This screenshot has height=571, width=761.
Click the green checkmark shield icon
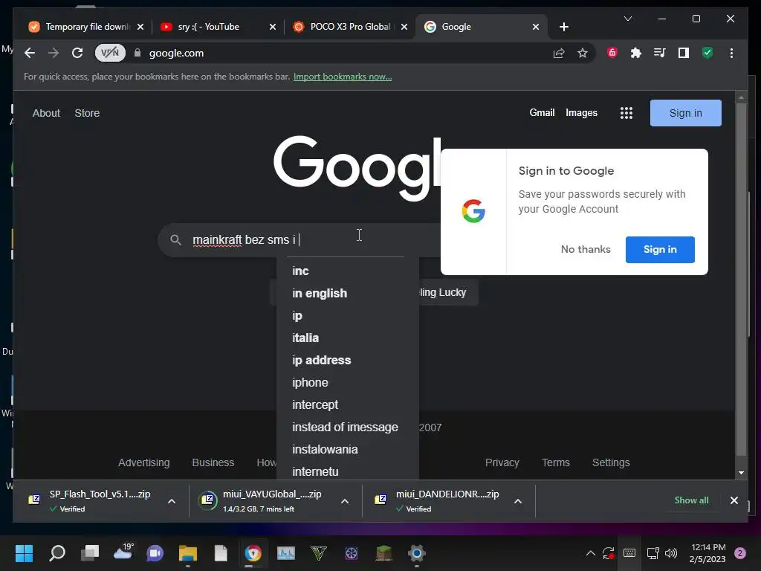click(x=707, y=53)
